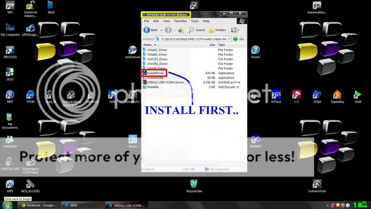Sort files by the Size column header
Image resolution: width=371 pixels, height=209 pixels.
tap(203, 44)
